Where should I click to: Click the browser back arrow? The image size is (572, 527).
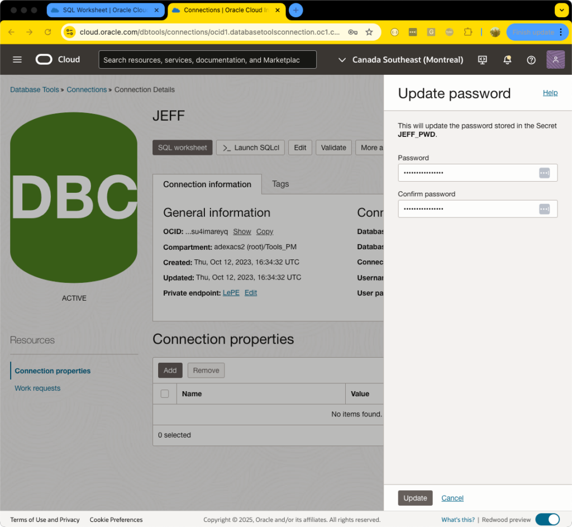(x=11, y=32)
